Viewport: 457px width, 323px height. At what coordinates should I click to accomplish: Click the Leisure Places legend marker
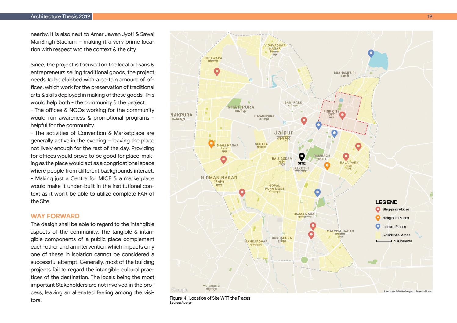tap(378, 227)
